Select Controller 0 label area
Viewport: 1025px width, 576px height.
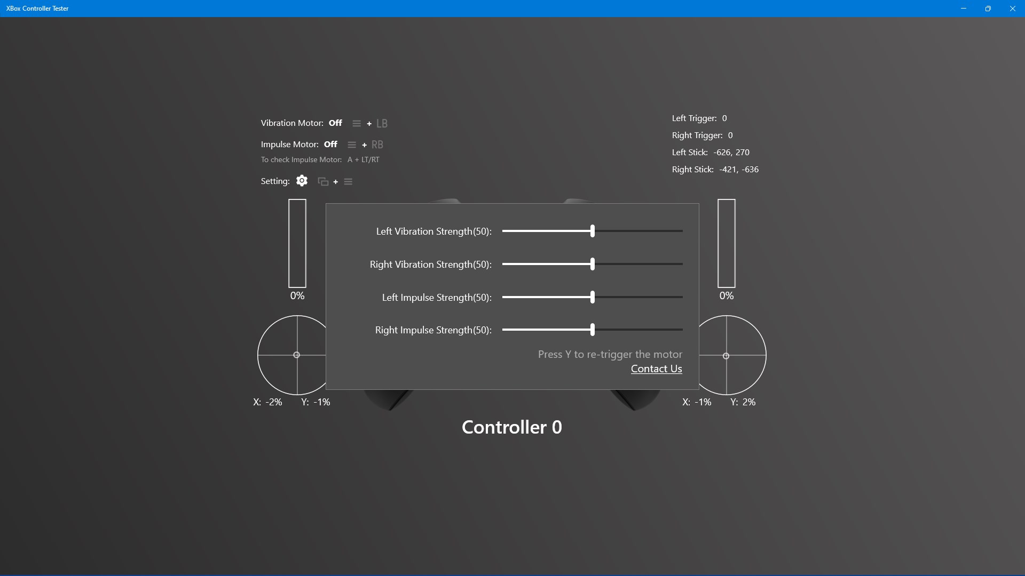click(x=512, y=426)
